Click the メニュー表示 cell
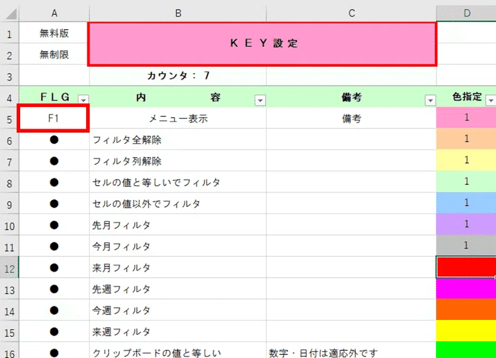Screen dimensions: 496x358 tap(178, 118)
